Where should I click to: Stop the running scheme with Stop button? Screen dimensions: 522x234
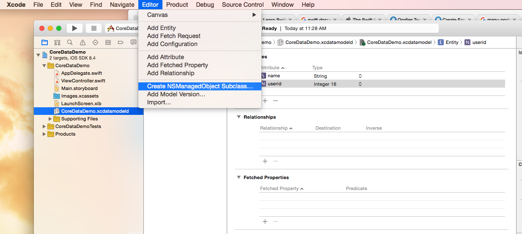coord(93,28)
